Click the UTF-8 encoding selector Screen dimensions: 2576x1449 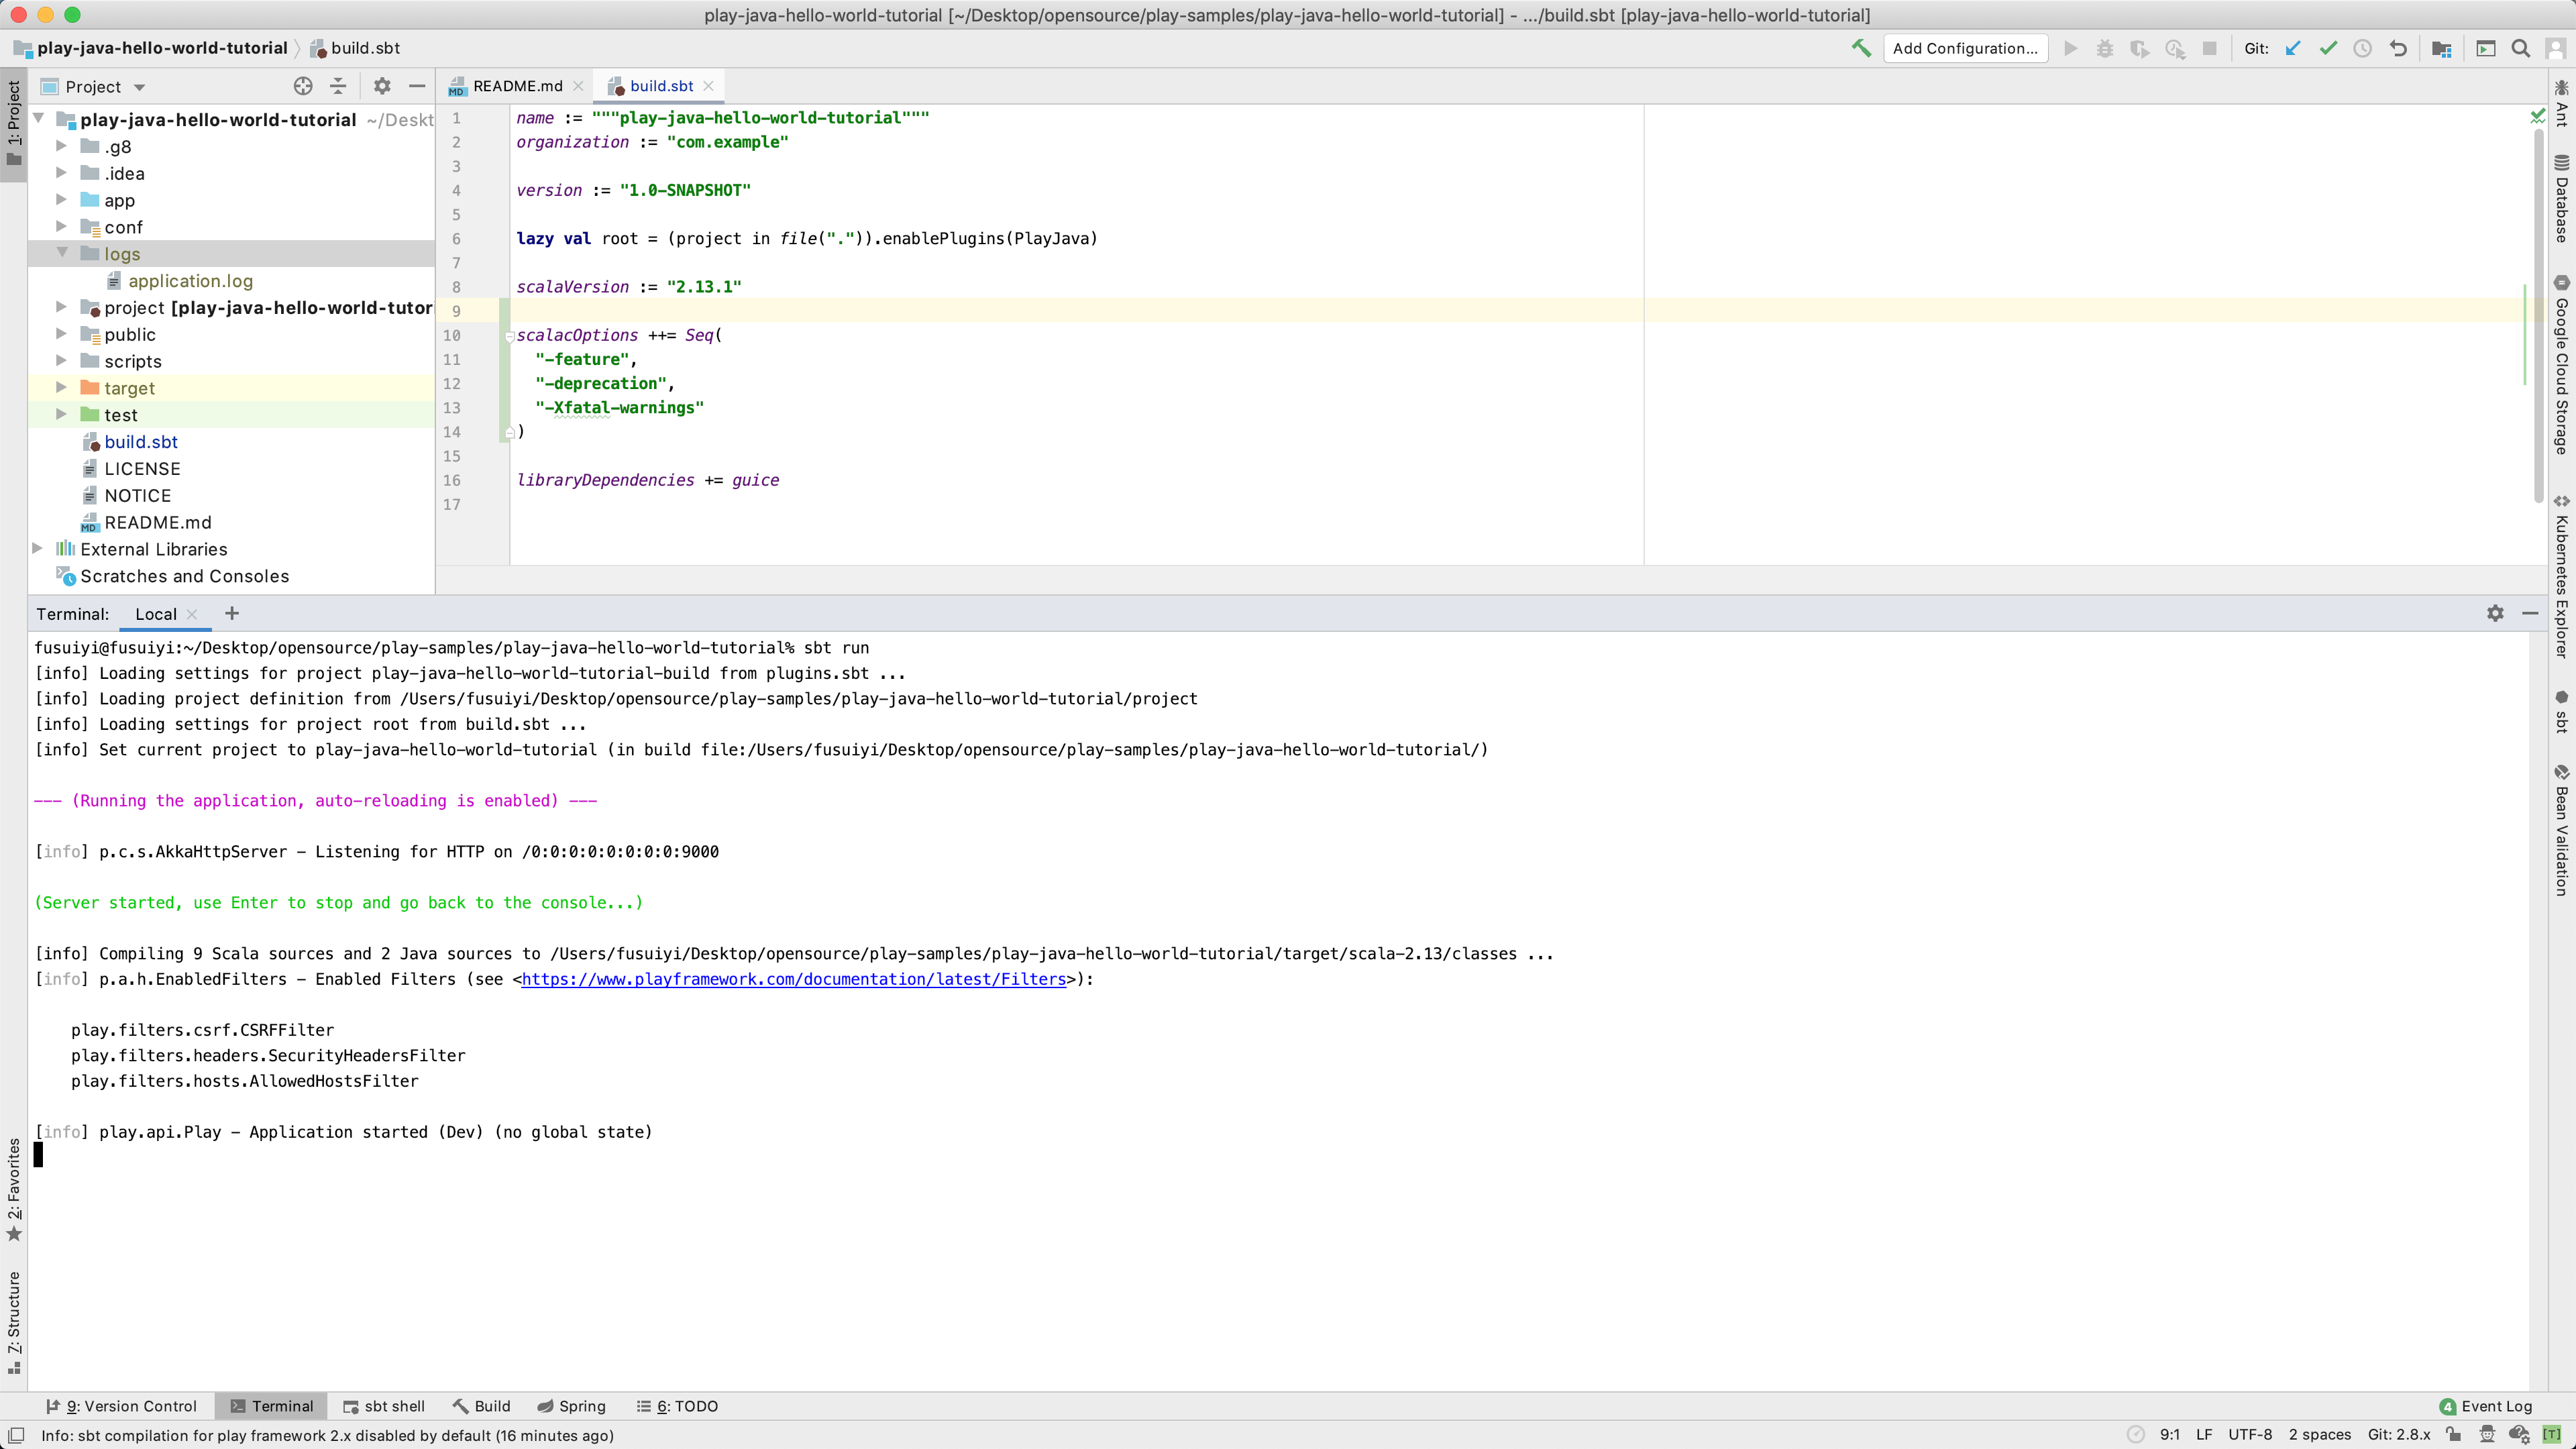2250,1434
